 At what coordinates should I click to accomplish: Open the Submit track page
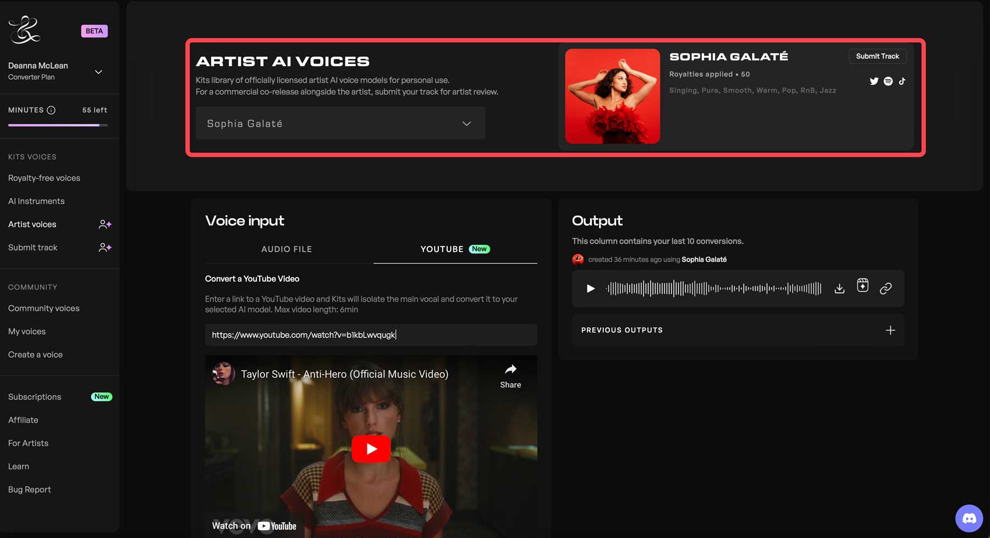pos(33,248)
